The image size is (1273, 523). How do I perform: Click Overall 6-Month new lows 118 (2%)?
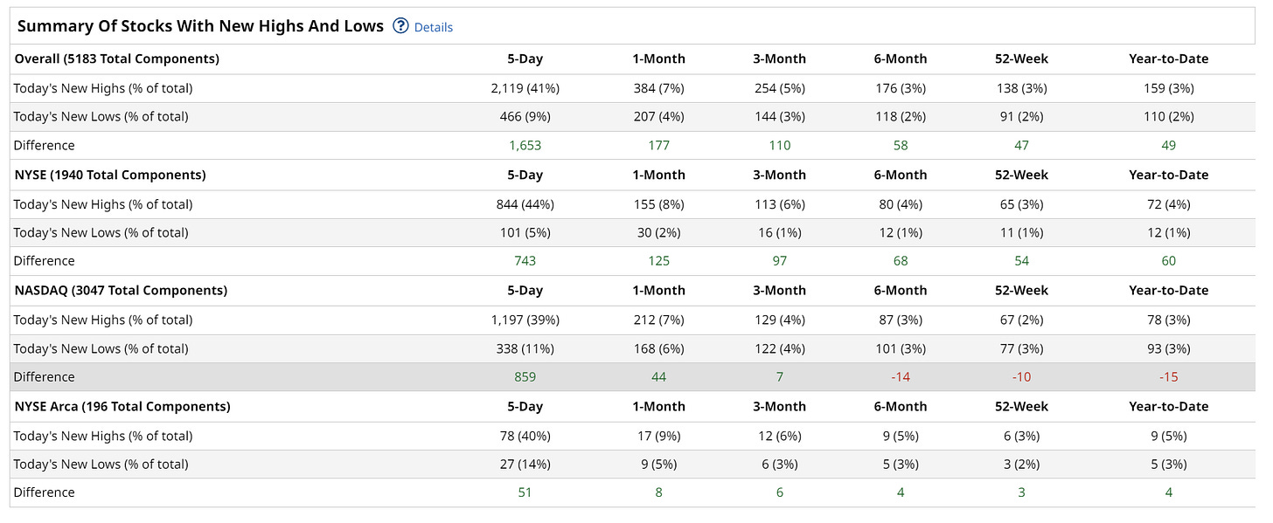(901, 117)
